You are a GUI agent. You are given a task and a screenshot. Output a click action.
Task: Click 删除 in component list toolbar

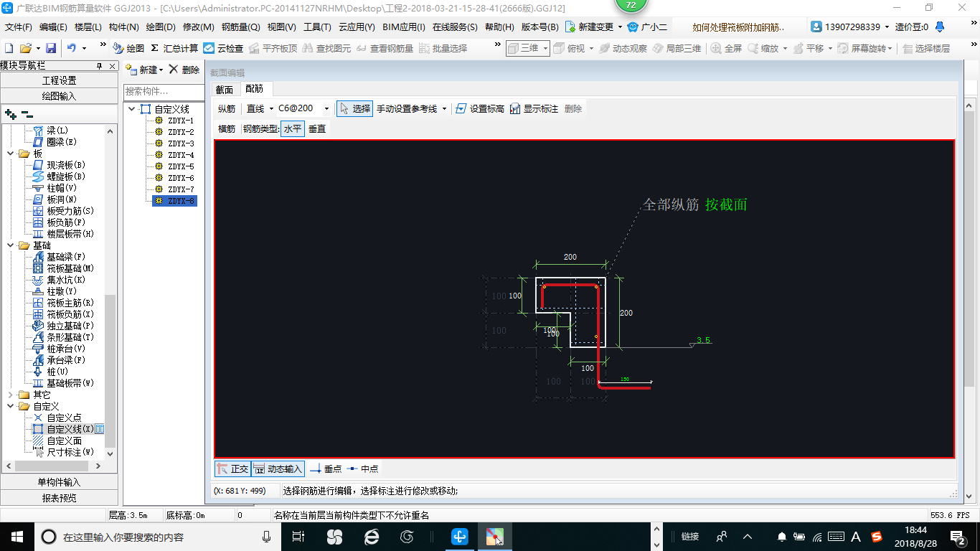(x=184, y=70)
